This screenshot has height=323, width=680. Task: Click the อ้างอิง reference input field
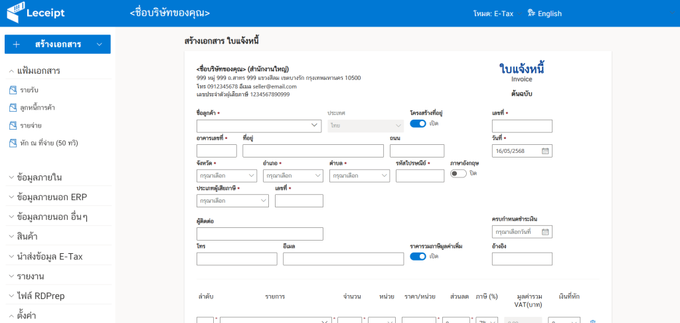[522, 259]
